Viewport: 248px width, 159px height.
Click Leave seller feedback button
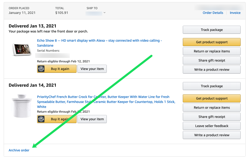pyautogui.click(x=212, y=126)
